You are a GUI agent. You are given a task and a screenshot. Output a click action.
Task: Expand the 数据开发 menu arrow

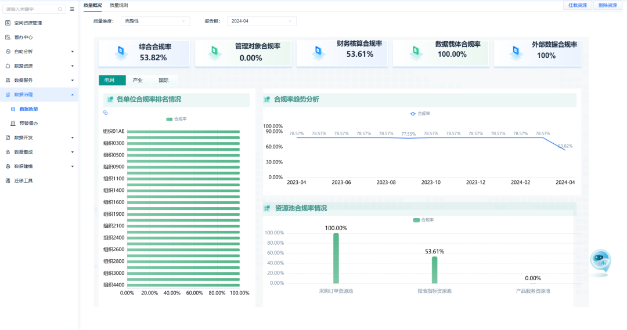[x=73, y=137]
